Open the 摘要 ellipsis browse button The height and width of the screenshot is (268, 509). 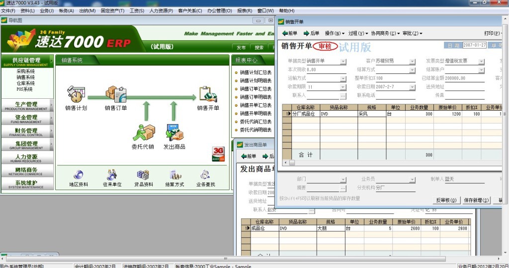(343, 188)
